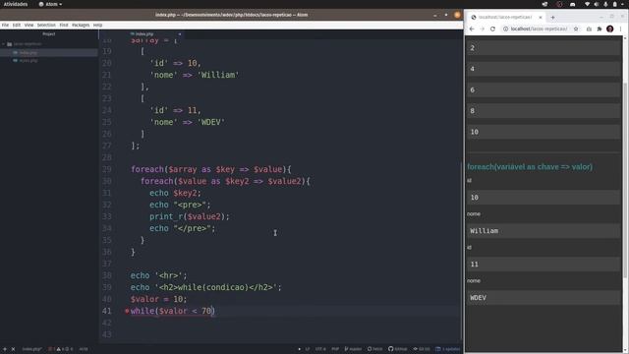Image resolution: width=629 pixels, height=354 pixels.
Task: Open a new browser tab
Action: 552,18
